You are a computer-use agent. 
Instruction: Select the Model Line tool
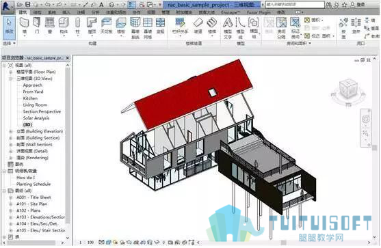click(240, 28)
